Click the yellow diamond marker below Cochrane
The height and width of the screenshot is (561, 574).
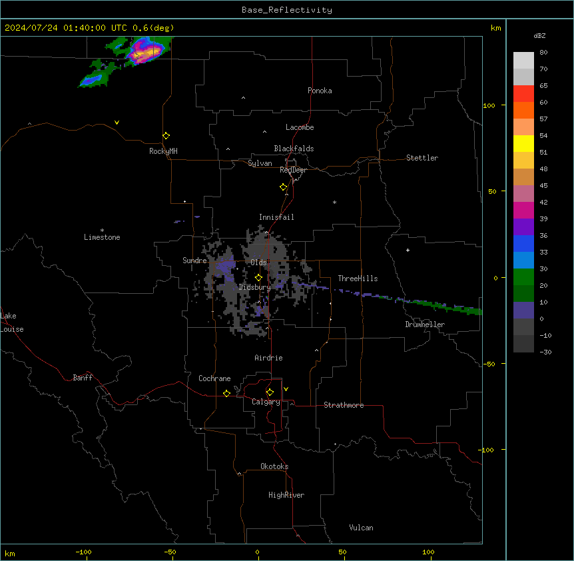click(226, 393)
